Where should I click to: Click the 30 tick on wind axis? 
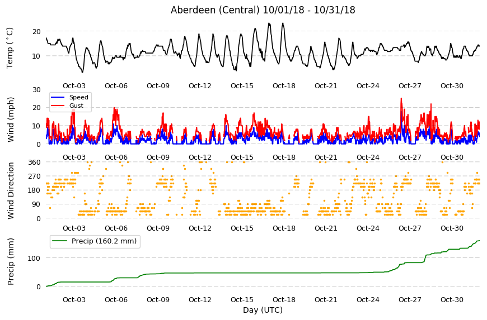point(36,89)
